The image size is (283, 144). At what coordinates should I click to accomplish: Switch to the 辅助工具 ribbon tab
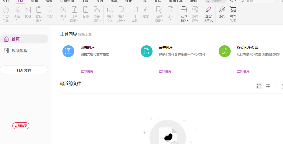tap(176, 1)
